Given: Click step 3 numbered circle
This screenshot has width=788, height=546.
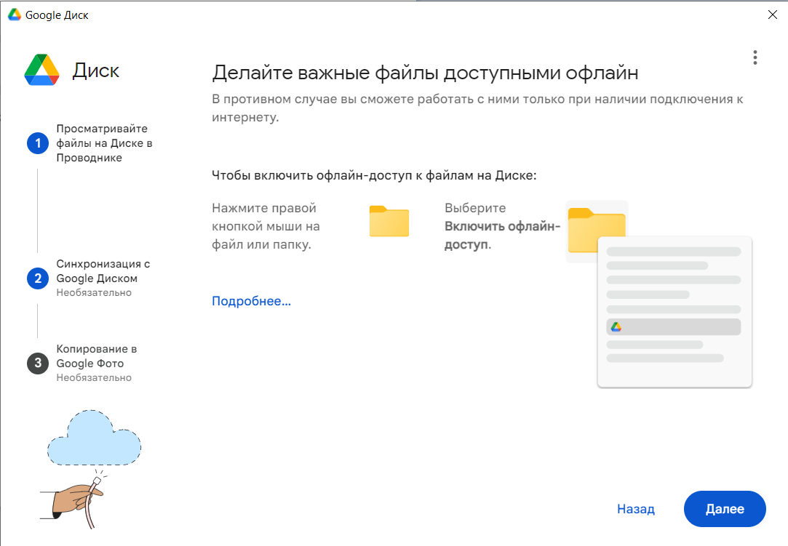Looking at the screenshot, I should click(x=37, y=364).
